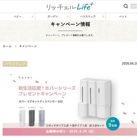Image resolution: width=137 pixels, height=137 pixels.
Task: Click the ハウスウェア category tag
Action: 15,64
